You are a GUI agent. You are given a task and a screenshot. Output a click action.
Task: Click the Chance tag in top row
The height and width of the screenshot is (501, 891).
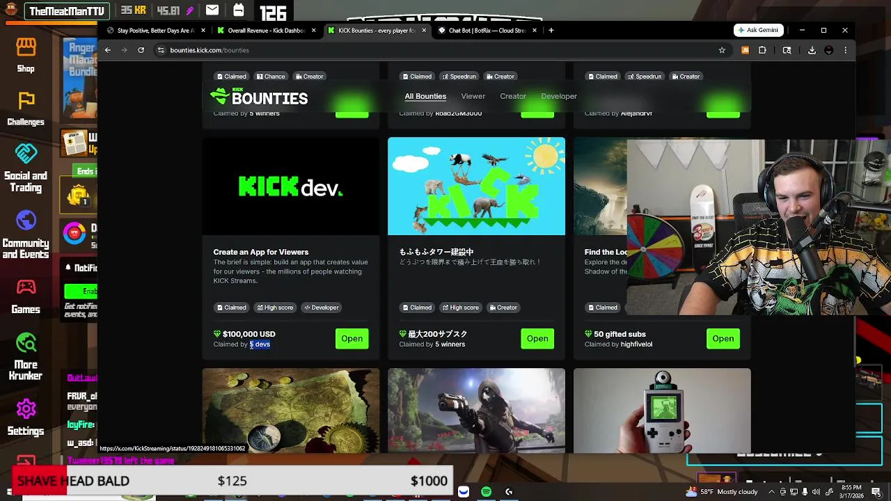pos(270,77)
